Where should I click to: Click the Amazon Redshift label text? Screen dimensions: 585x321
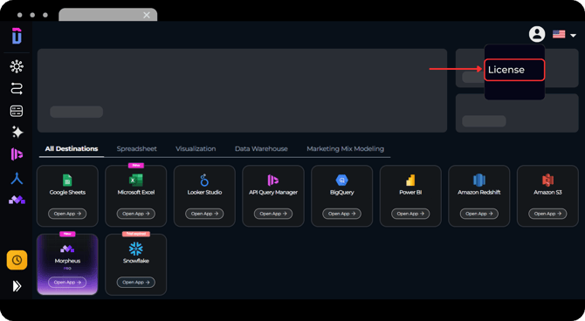coord(479,193)
